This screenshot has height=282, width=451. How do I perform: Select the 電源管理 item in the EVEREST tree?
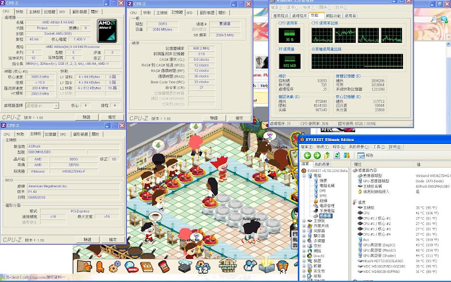point(327,206)
